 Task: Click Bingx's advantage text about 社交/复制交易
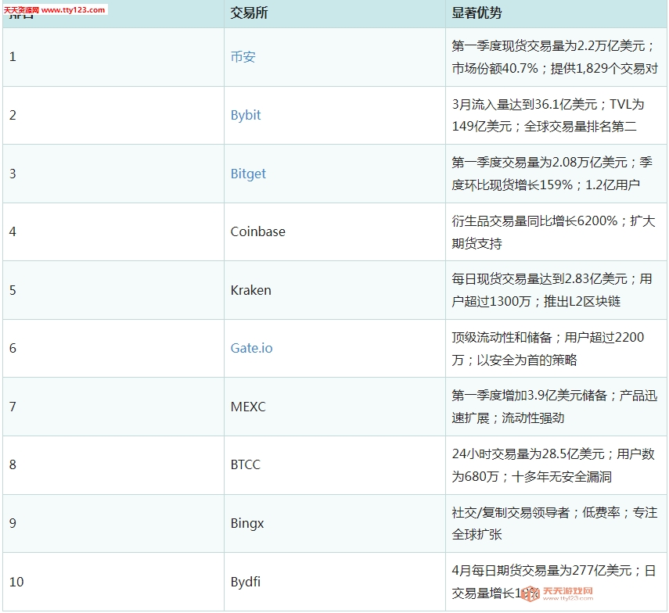[x=554, y=524]
